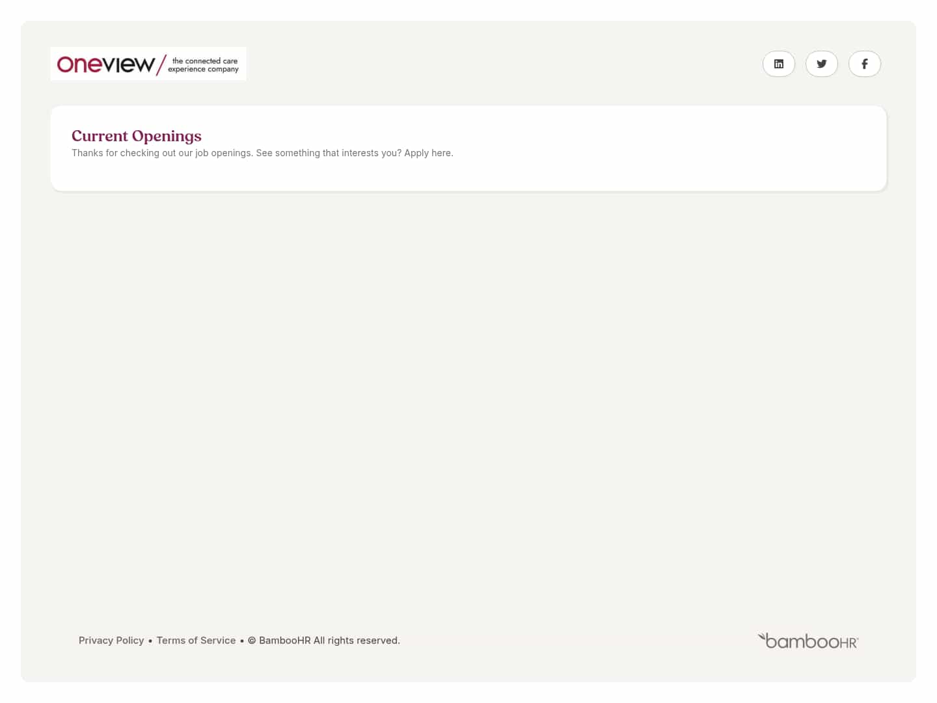Open the Facebook social icon
The image size is (937, 703).
[x=865, y=64]
